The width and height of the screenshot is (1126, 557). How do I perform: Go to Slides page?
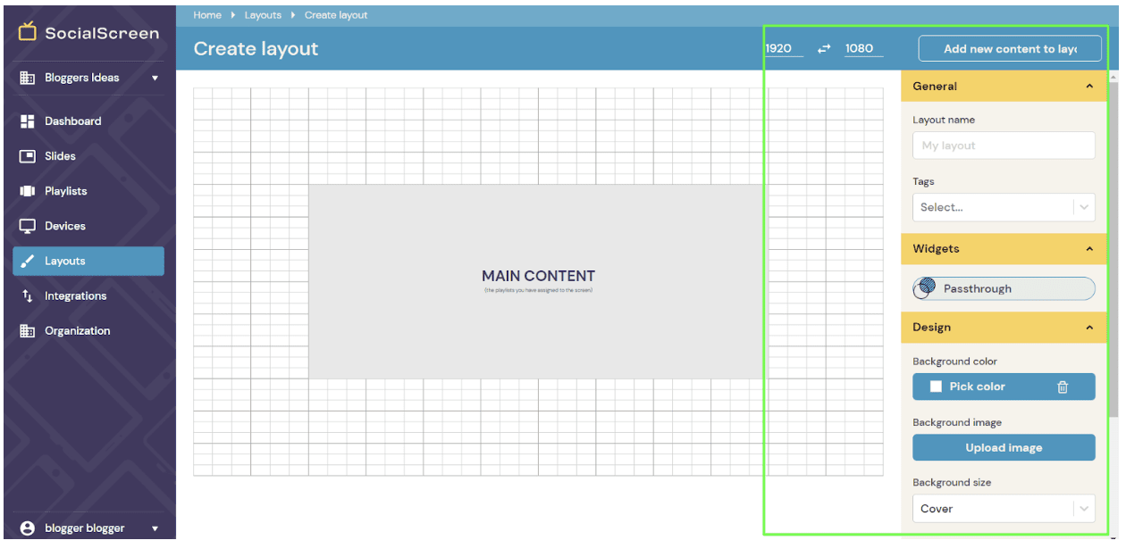click(x=88, y=156)
